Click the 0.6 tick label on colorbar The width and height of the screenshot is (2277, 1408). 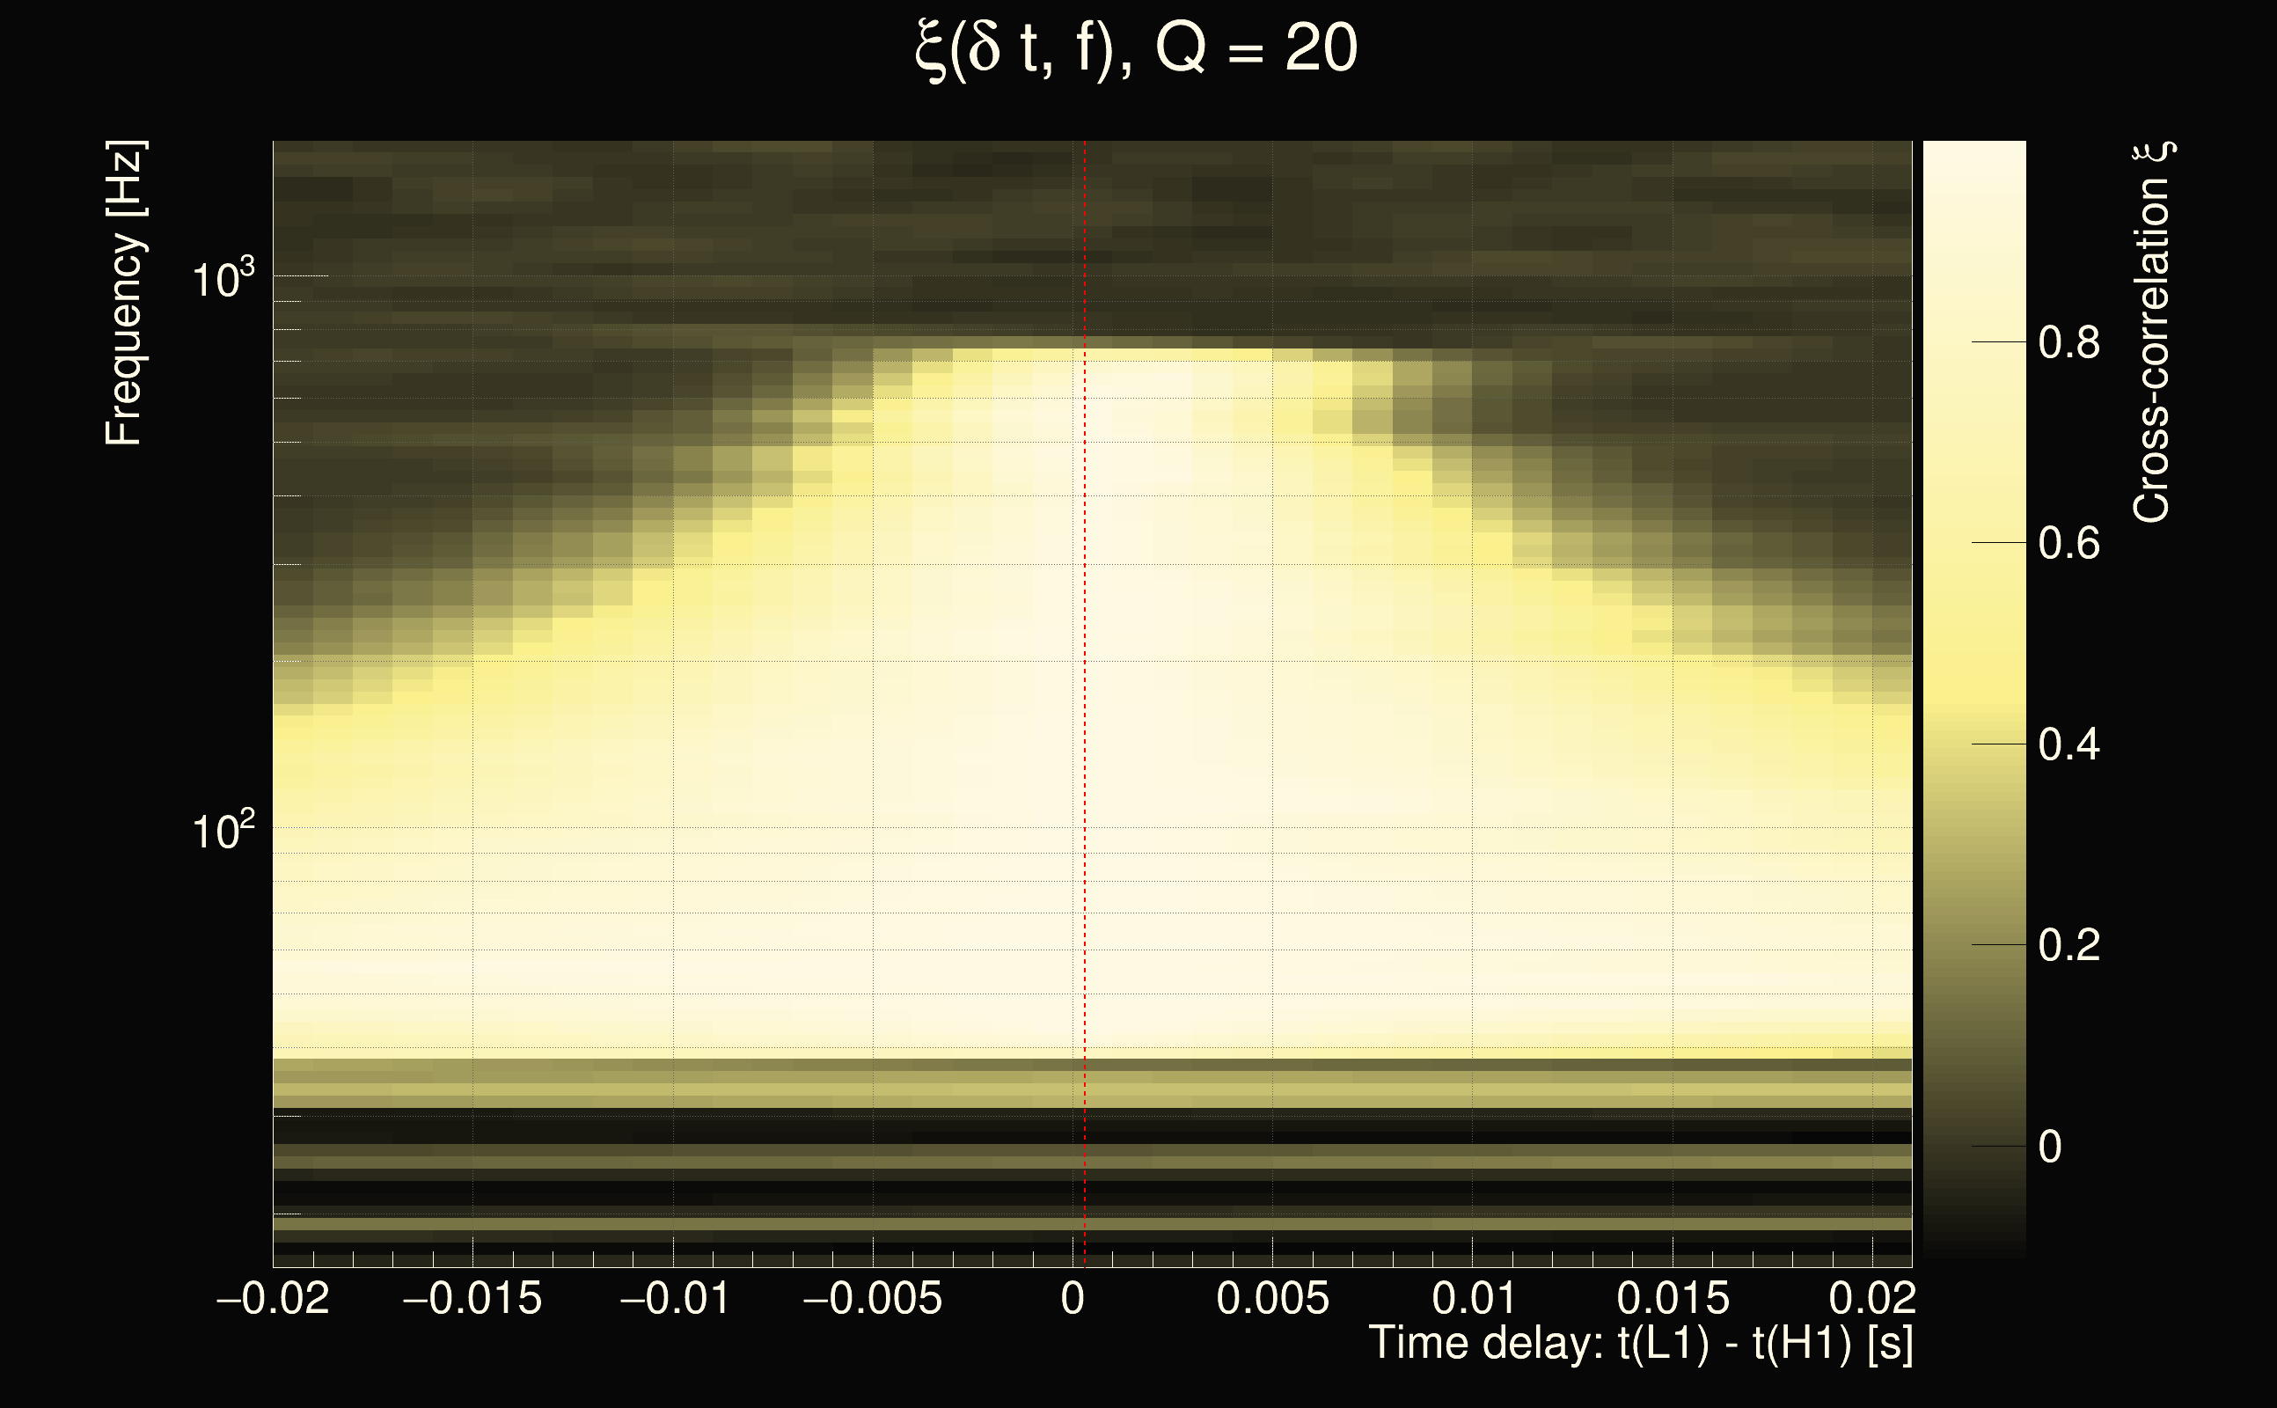[2068, 543]
